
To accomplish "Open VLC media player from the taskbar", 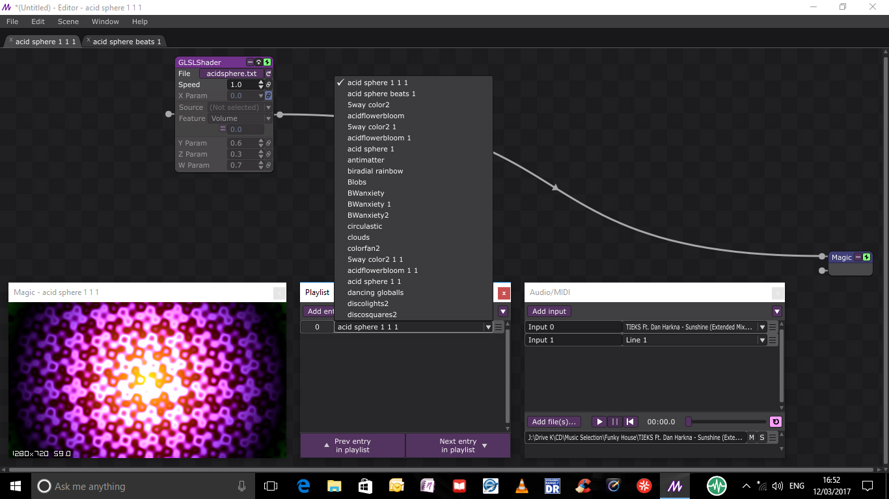I will (521, 485).
